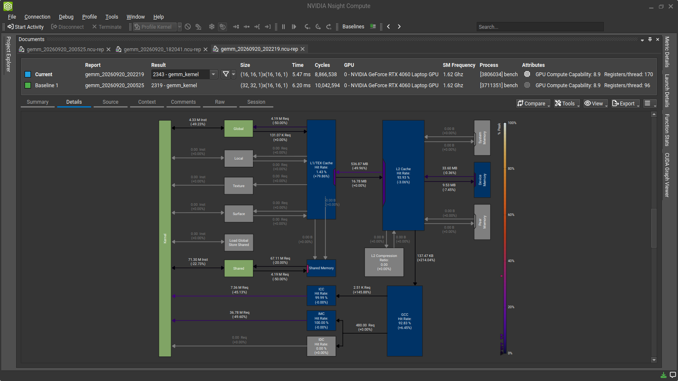This screenshot has width=678, height=381.
Task: Click the pause icon in the toolbar
Action: 283,27
